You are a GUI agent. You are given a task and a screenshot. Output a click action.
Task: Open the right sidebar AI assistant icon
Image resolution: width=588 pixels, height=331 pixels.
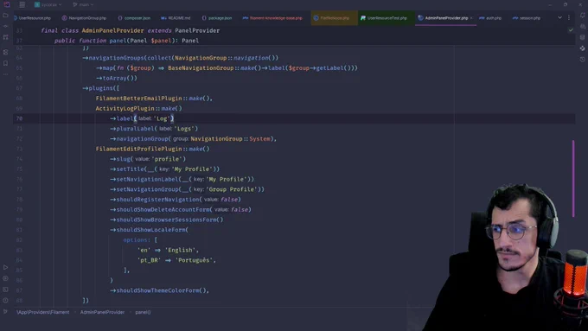pyautogui.click(x=582, y=26)
